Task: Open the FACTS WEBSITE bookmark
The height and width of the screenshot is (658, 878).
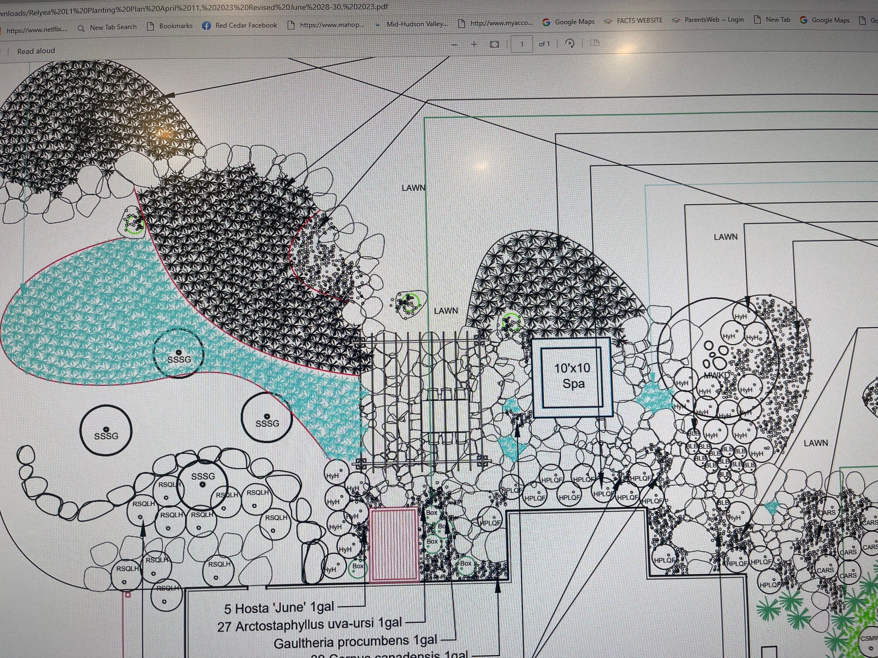Action: pyautogui.click(x=633, y=21)
